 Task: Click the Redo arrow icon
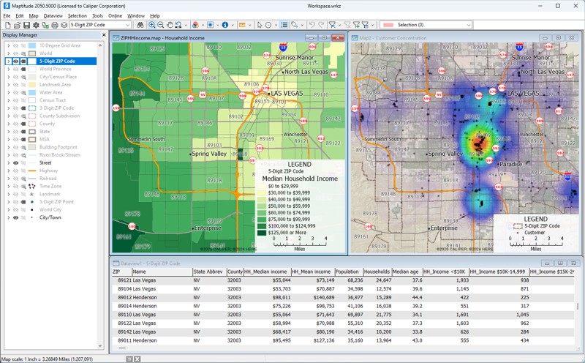click(321, 25)
